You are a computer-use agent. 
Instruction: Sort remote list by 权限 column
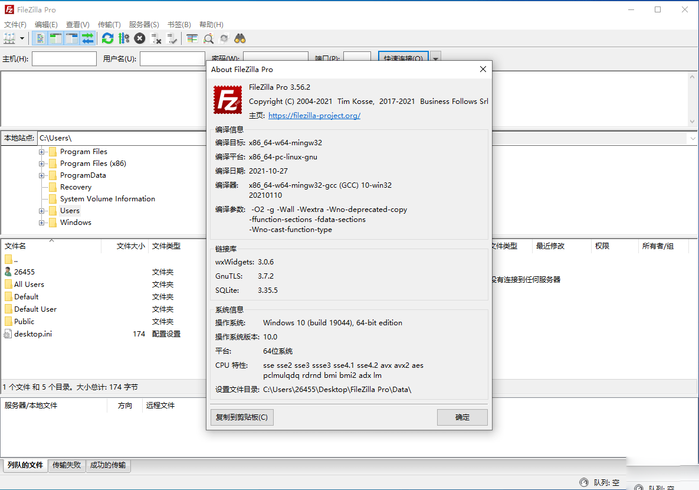tap(614, 246)
